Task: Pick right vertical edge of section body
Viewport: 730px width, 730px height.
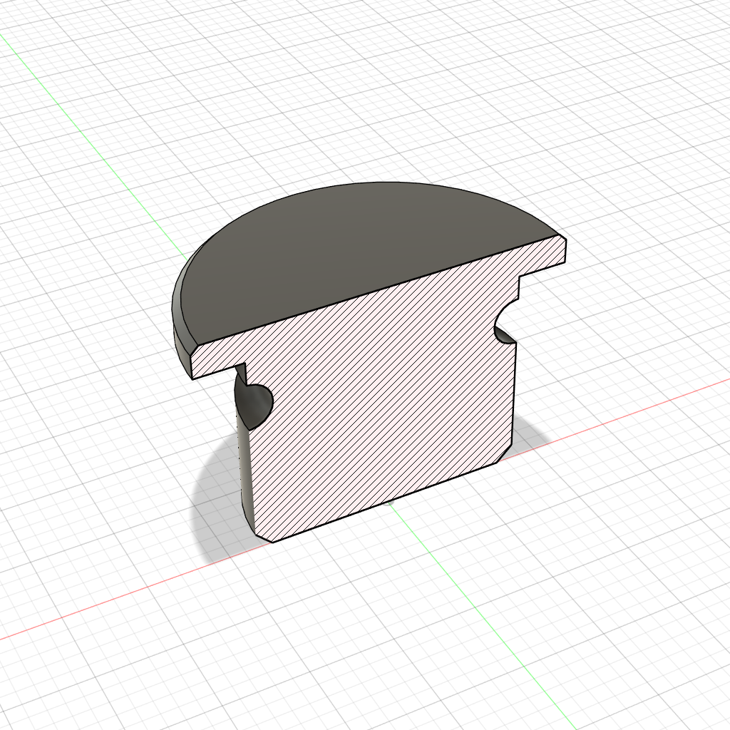Action: coord(515,399)
